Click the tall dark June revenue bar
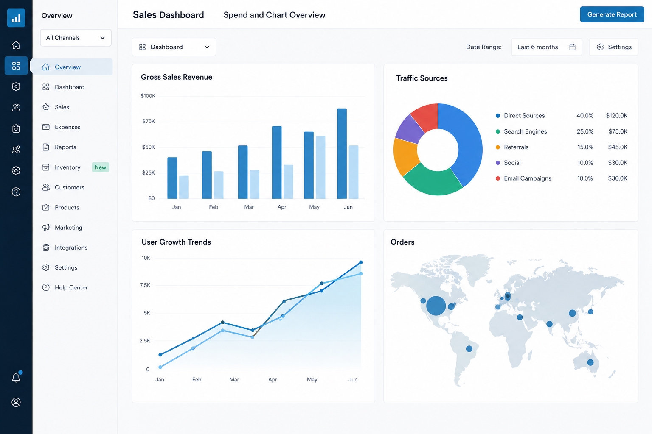 tap(342, 153)
